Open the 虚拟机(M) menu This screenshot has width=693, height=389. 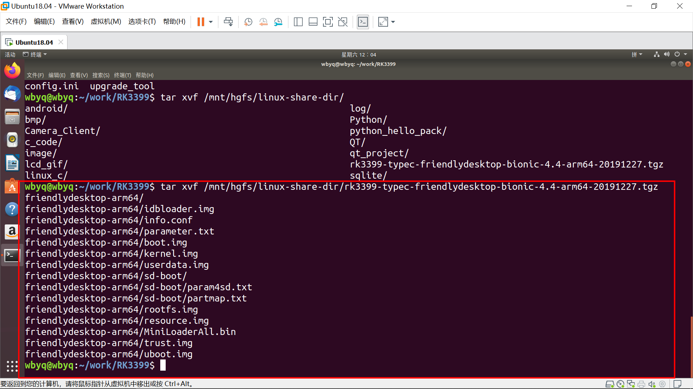tap(106, 22)
